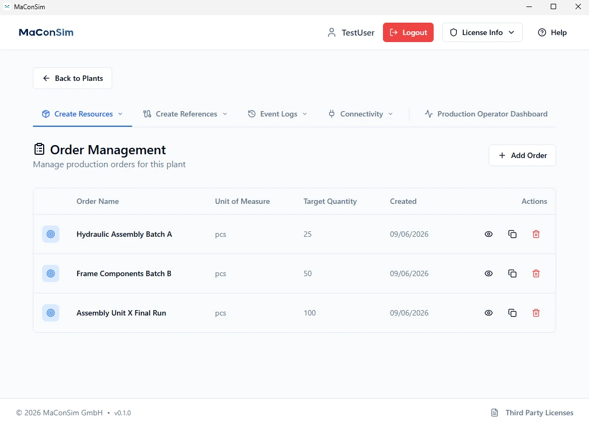Viewport: 589px width, 425px height.
Task: View the Hydraulic Assembly Batch A order
Action: click(488, 234)
